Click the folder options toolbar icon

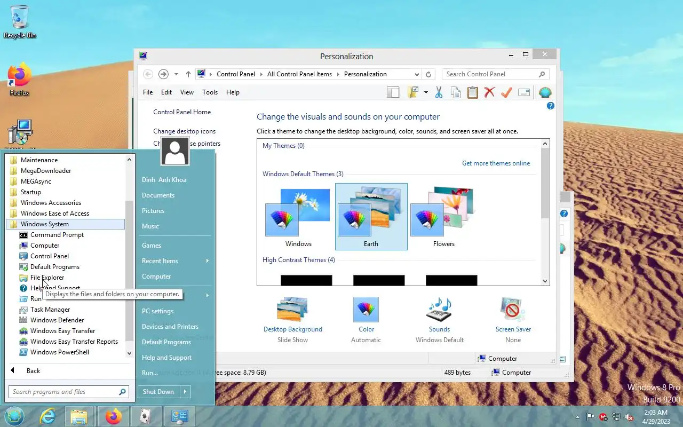click(x=413, y=92)
